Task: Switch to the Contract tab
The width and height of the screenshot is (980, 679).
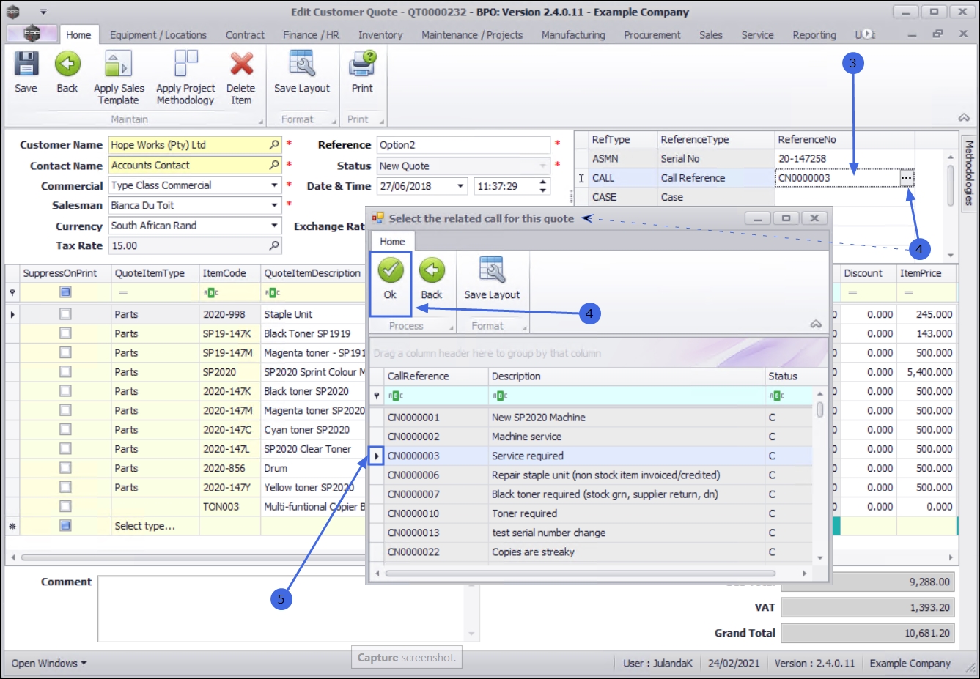Action: click(245, 35)
